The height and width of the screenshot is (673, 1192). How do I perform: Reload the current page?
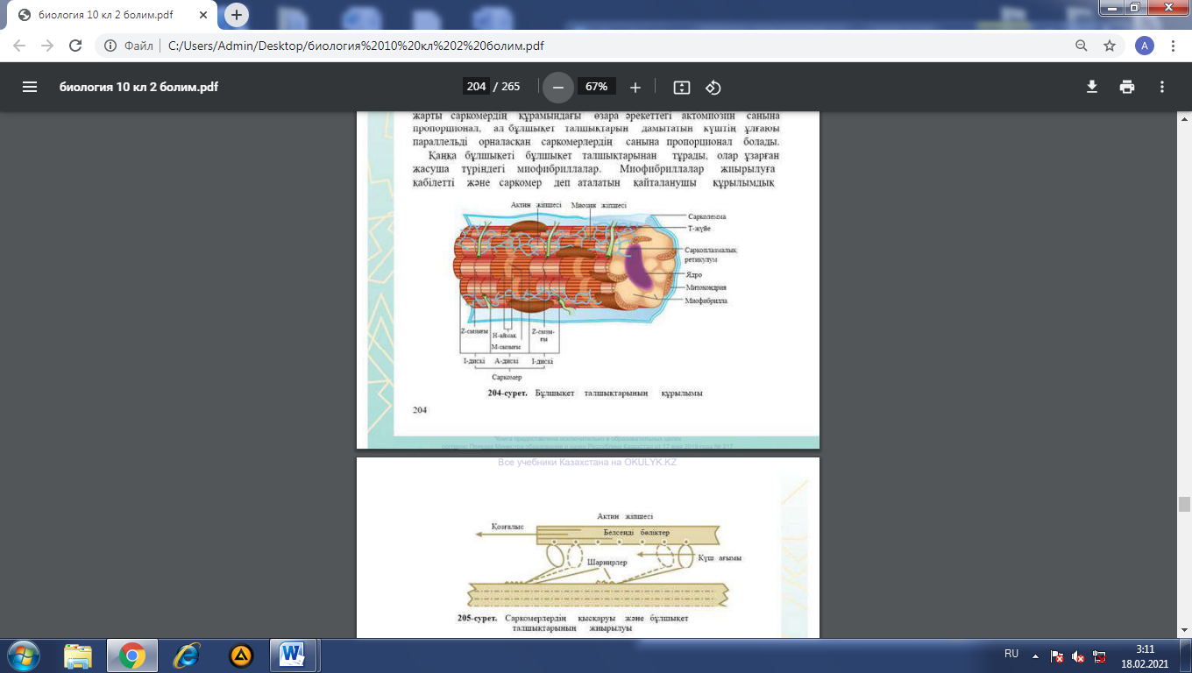click(75, 46)
